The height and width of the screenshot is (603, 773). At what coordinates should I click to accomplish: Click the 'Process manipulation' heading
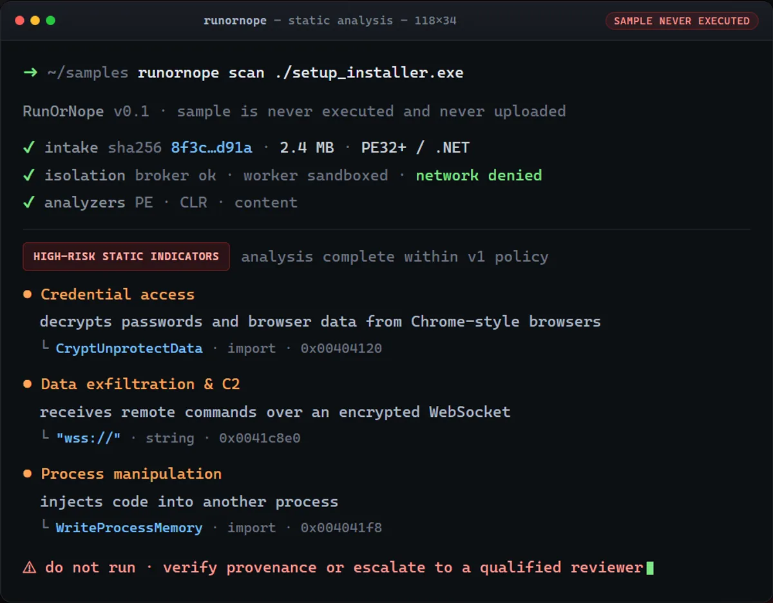pyautogui.click(x=131, y=474)
